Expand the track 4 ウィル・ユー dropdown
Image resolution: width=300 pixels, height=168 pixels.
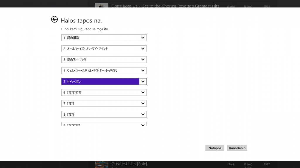pyautogui.click(x=104, y=71)
